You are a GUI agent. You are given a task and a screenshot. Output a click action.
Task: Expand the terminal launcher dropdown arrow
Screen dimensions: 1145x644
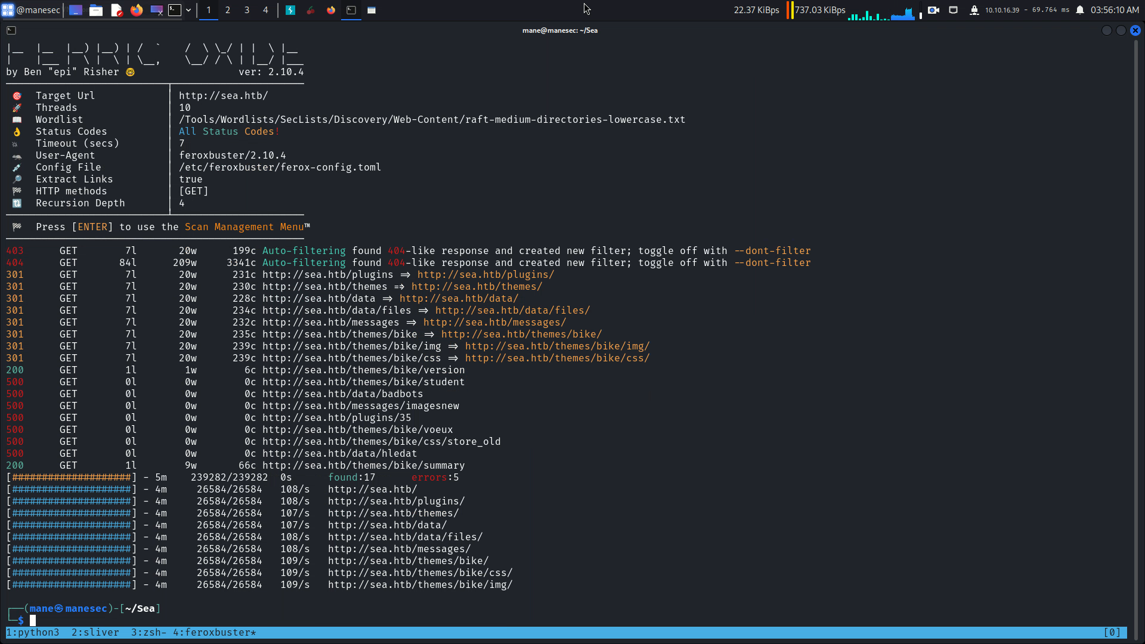click(x=188, y=10)
